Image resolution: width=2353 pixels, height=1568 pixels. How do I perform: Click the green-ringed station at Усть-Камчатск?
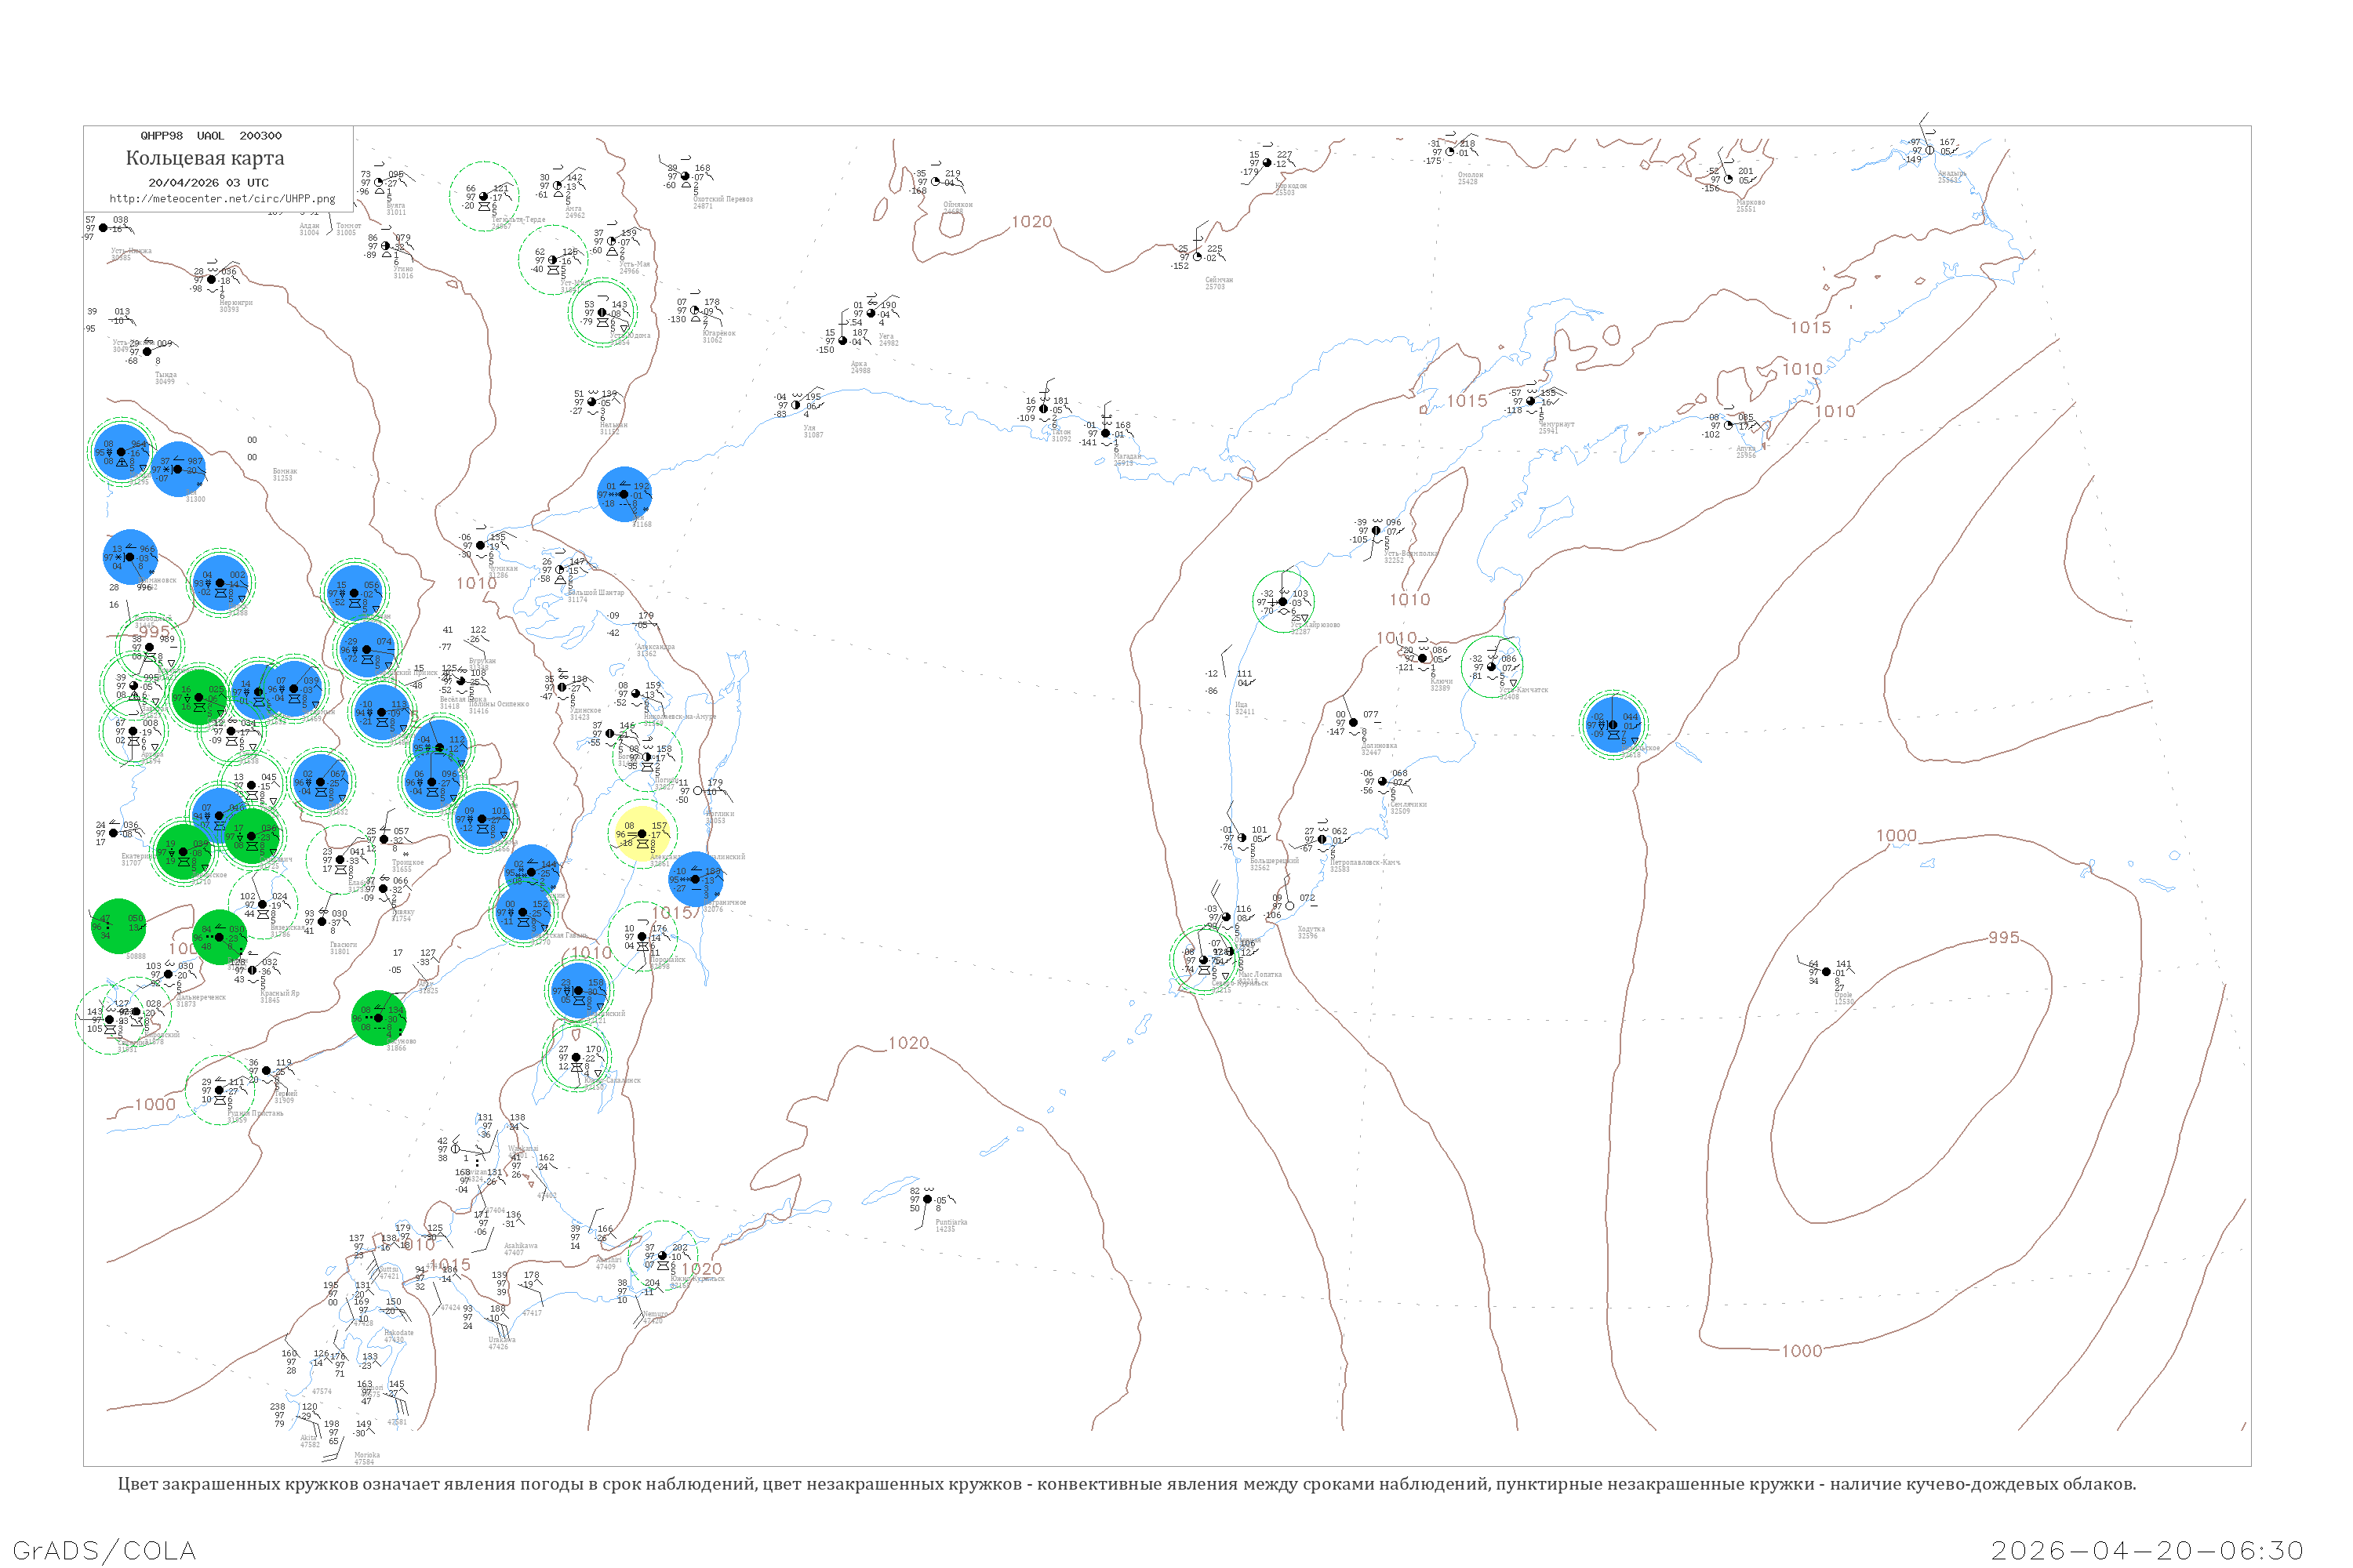tap(1492, 666)
